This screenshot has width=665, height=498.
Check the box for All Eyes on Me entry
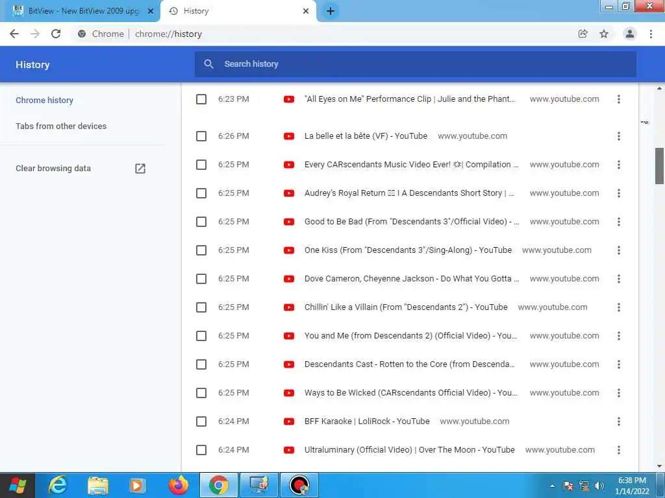point(201,99)
